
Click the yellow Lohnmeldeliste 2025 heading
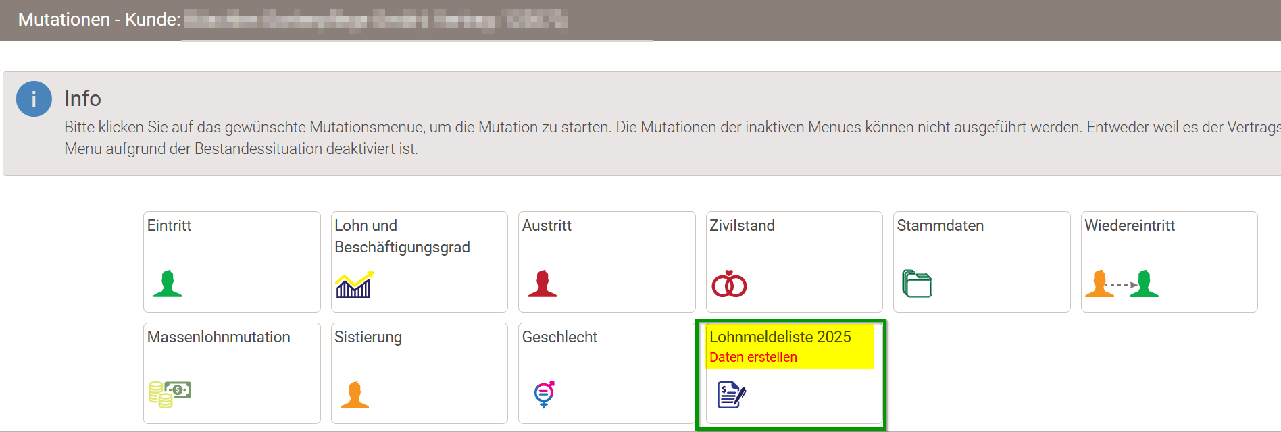click(780, 337)
